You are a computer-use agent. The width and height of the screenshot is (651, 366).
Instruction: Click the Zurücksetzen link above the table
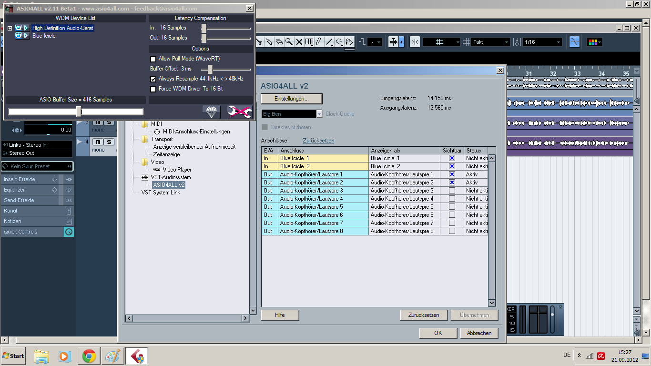point(318,141)
